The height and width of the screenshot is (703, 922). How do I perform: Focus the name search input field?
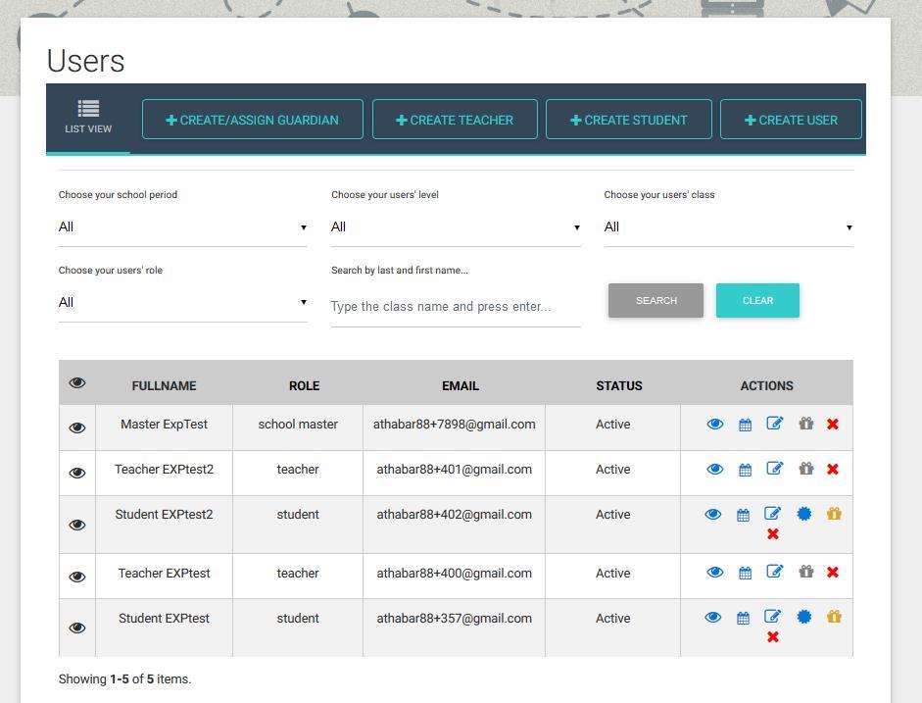pyautogui.click(x=456, y=307)
